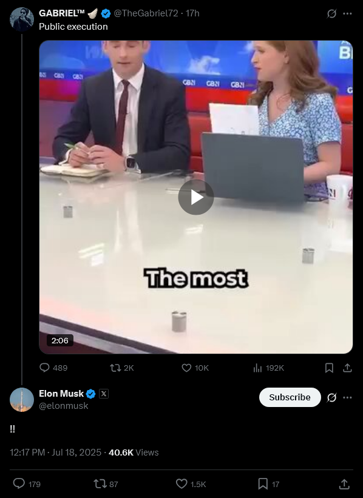This screenshot has height=498, width=363.
Task: Open Grok icon on Gabriel's post
Action: click(331, 14)
